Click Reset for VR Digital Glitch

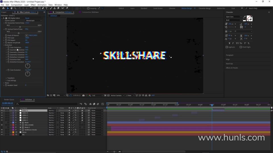tap(27, 18)
